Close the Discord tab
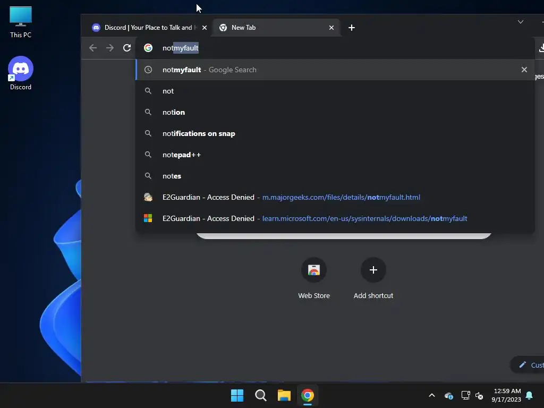This screenshot has height=408, width=544. tap(205, 28)
